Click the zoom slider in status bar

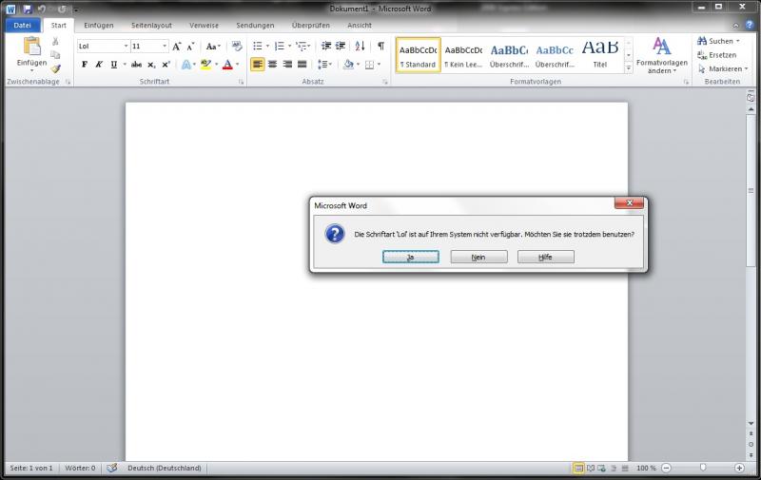(703, 468)
